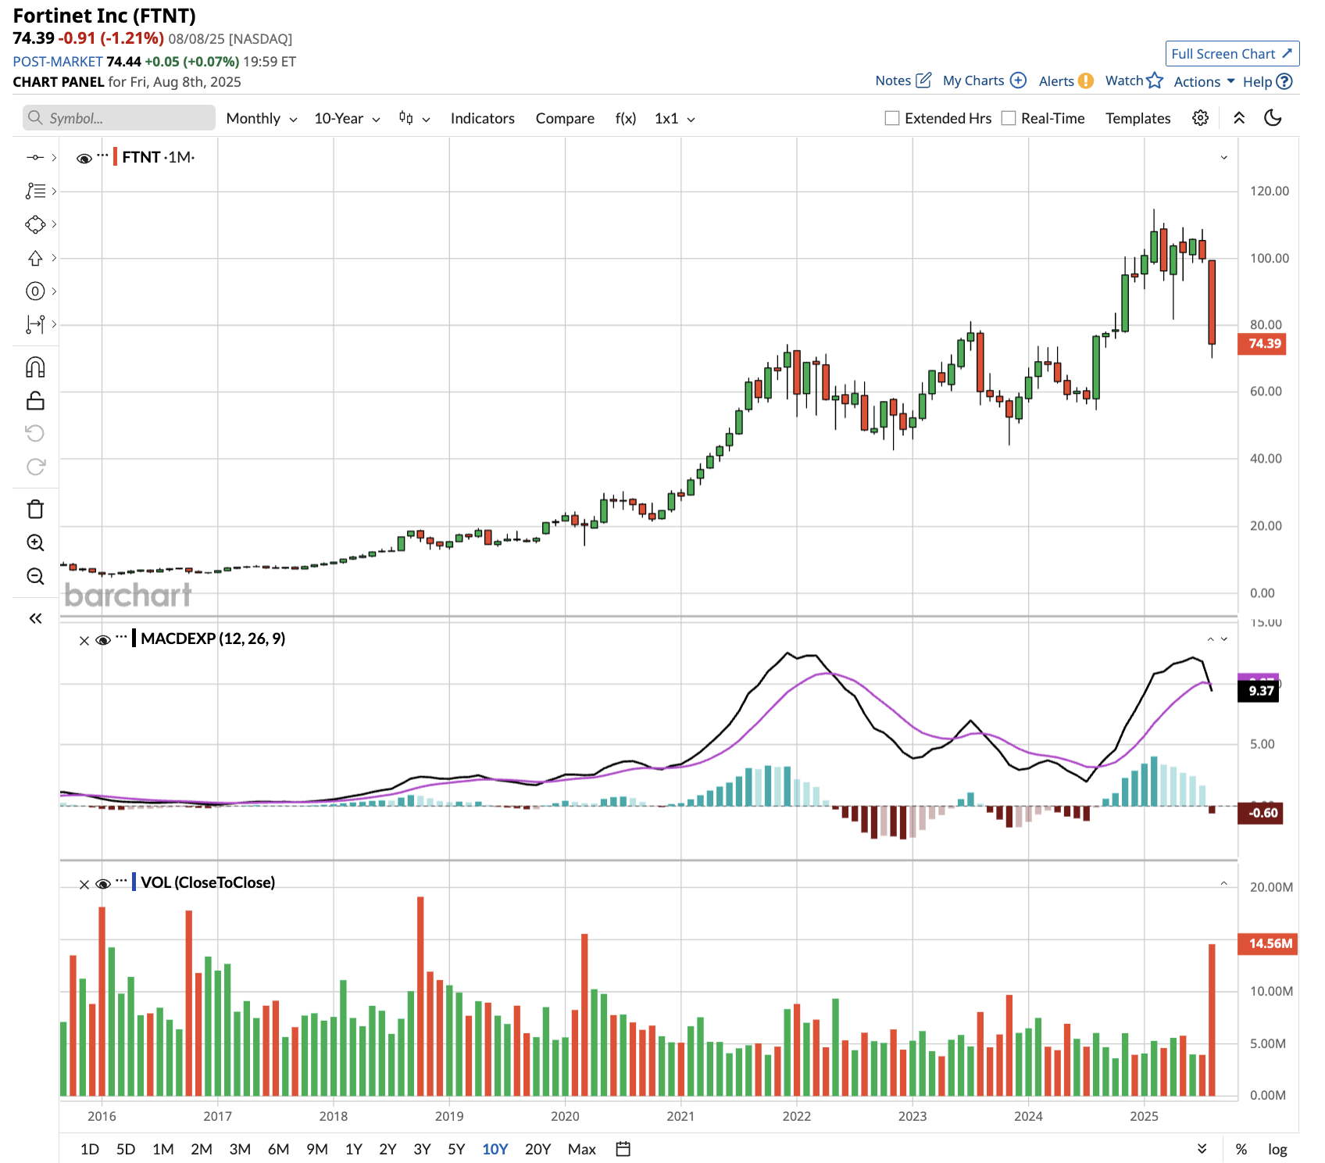Open the chart type candlestick dropdown
1325x1163 pixels.
point(414,119)
